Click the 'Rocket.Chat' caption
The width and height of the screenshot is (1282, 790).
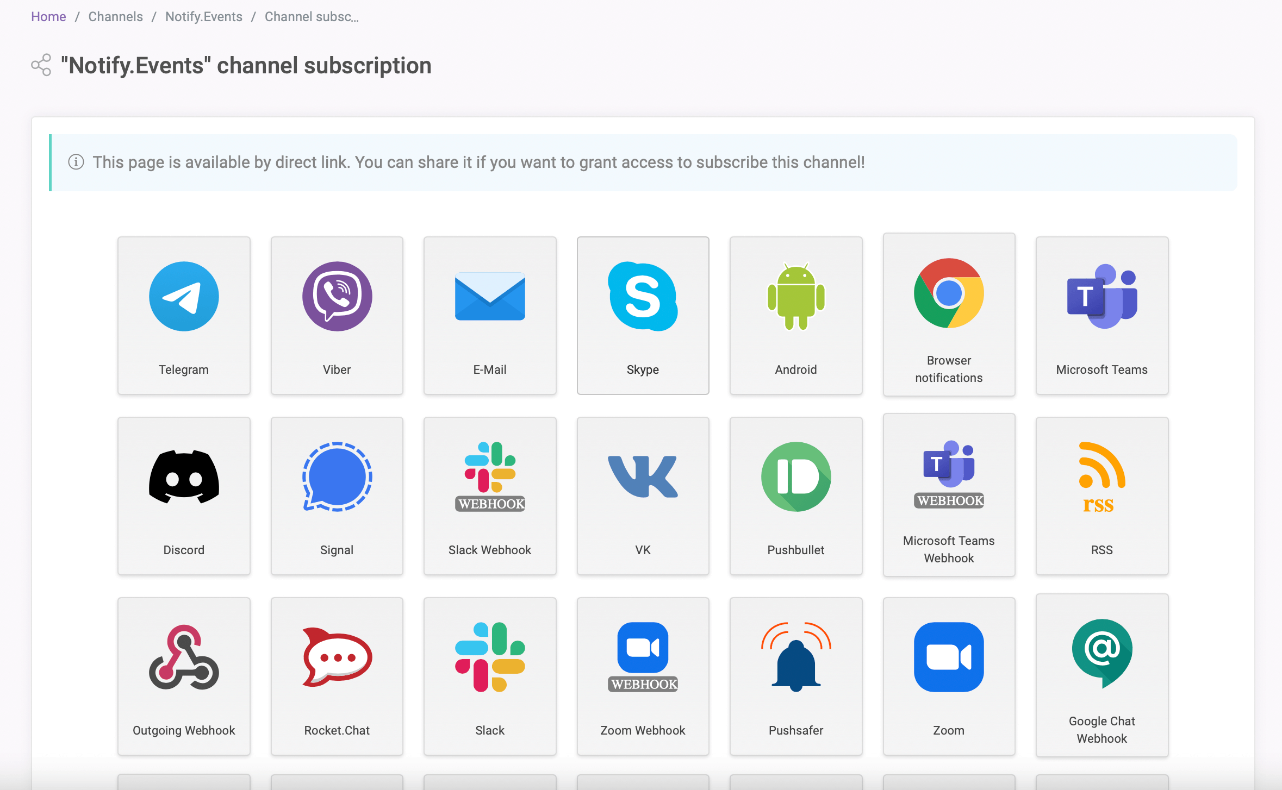(x=337, y=730)
